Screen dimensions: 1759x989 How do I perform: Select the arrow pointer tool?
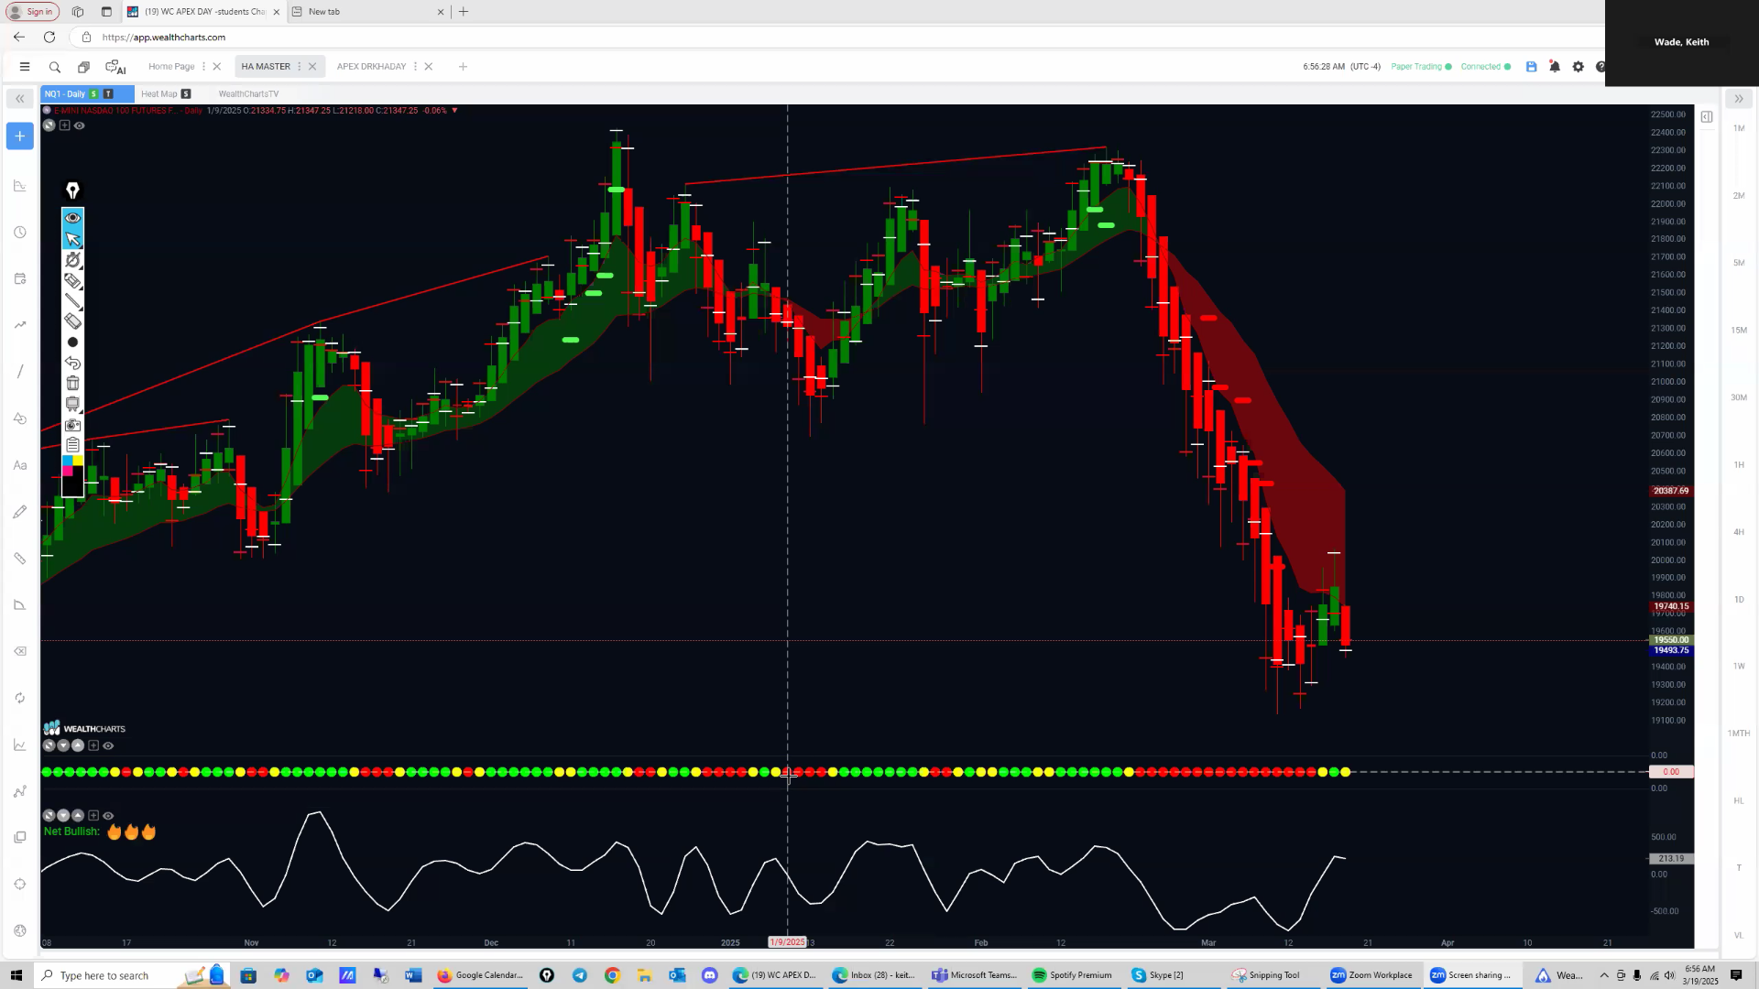[x=72, y=239]
